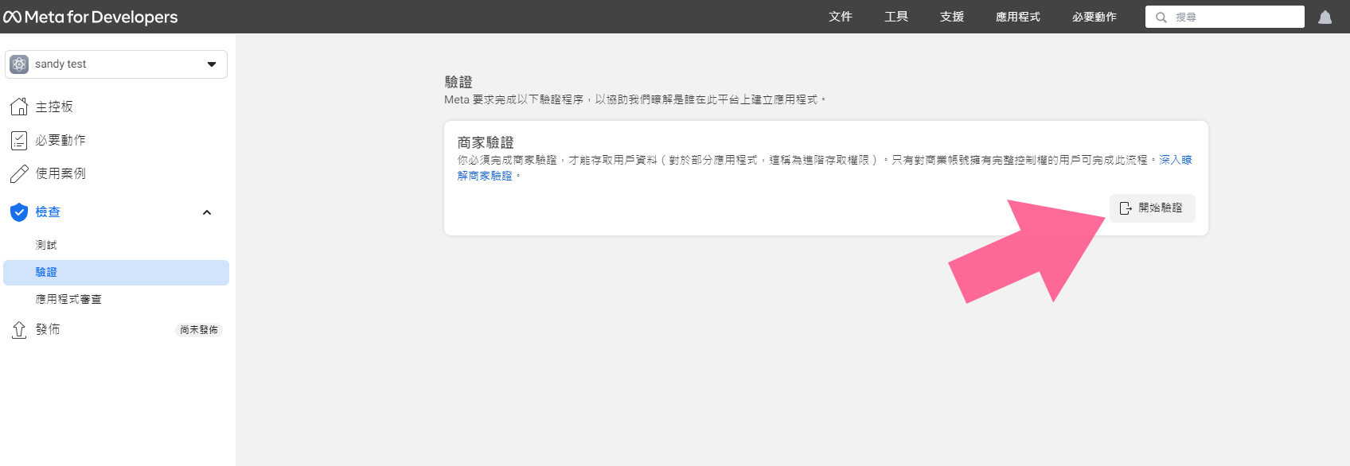1350x466 pixels.
Task: Click the 使用案例 pencil icon
Action: [19, 174]
